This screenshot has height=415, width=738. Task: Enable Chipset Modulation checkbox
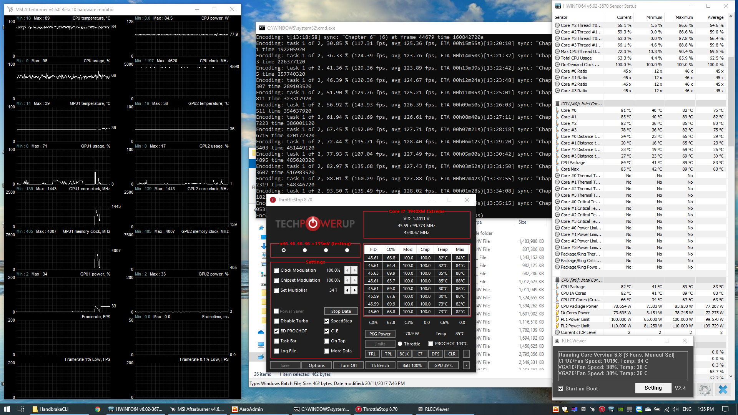click(x=276, y=281)
